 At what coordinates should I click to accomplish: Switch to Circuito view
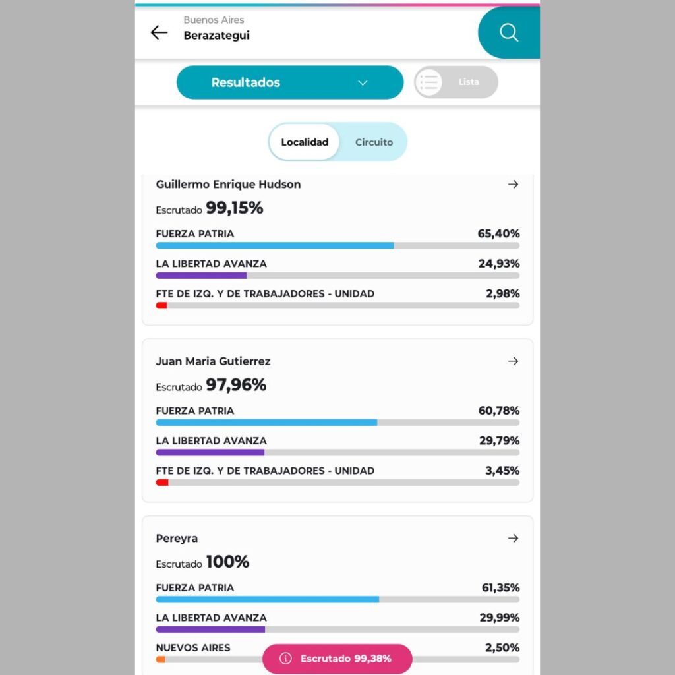pos(374,142)
